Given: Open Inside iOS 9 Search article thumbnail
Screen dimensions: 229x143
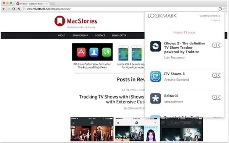Looking at the screenshot, I should coord(130,53).
